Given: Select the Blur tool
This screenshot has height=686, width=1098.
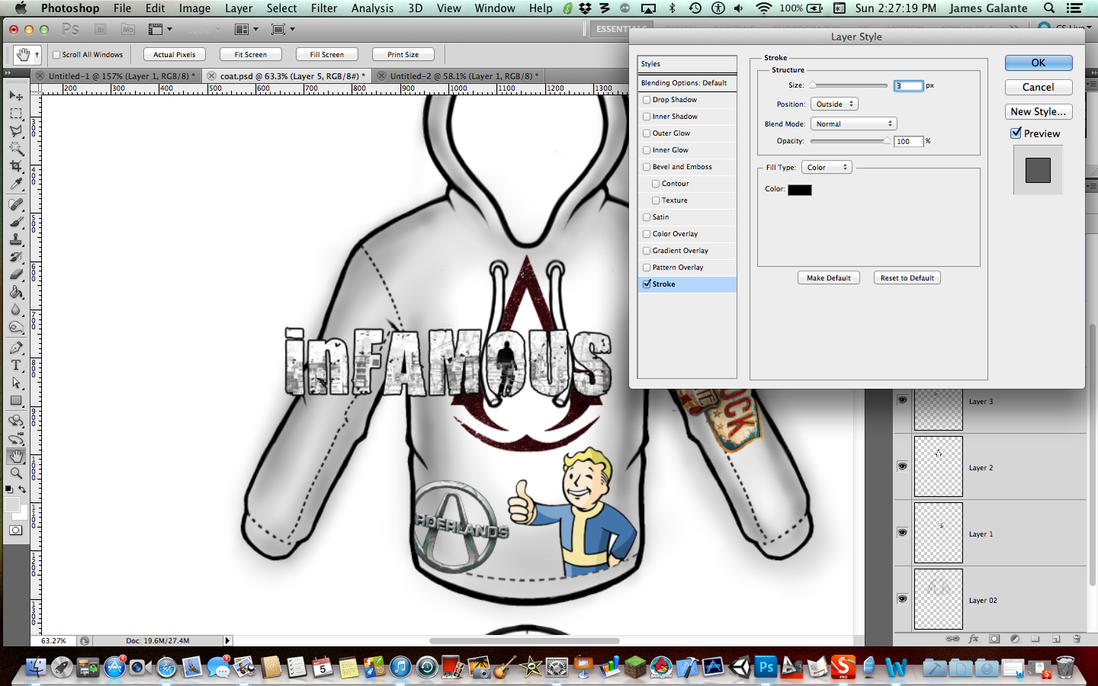Looking at the screenshot, I should (x=16, y=309).
